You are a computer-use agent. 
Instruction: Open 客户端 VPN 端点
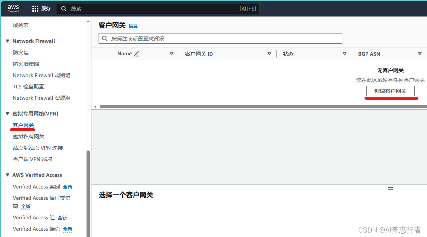point(32,159)
